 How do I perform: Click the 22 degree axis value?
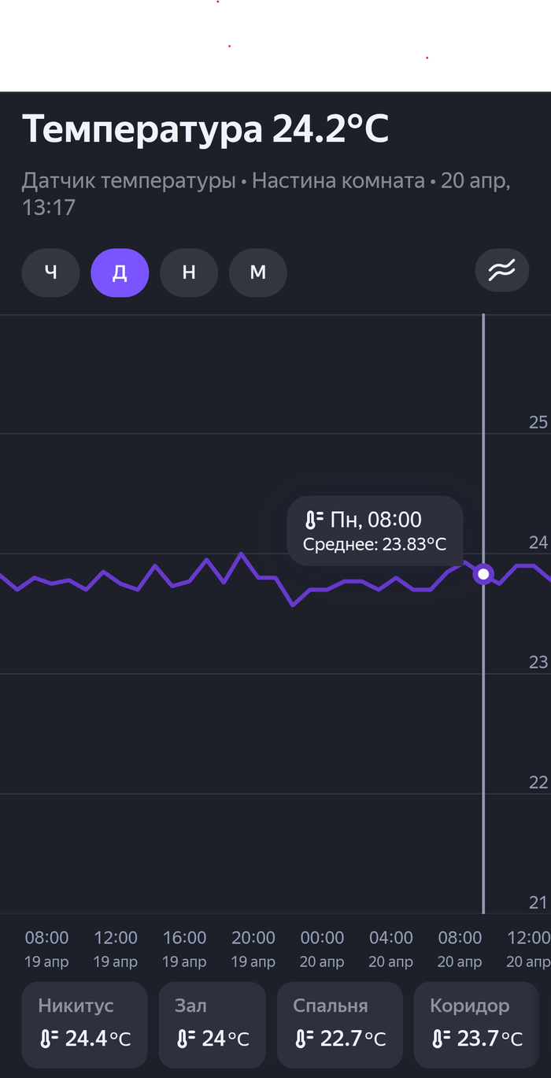click(x=538, y=782)
